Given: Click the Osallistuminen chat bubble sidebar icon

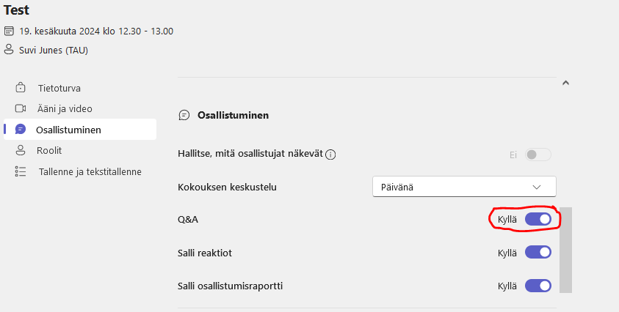Looking at the screenshot, I should [x=21, y=130].
